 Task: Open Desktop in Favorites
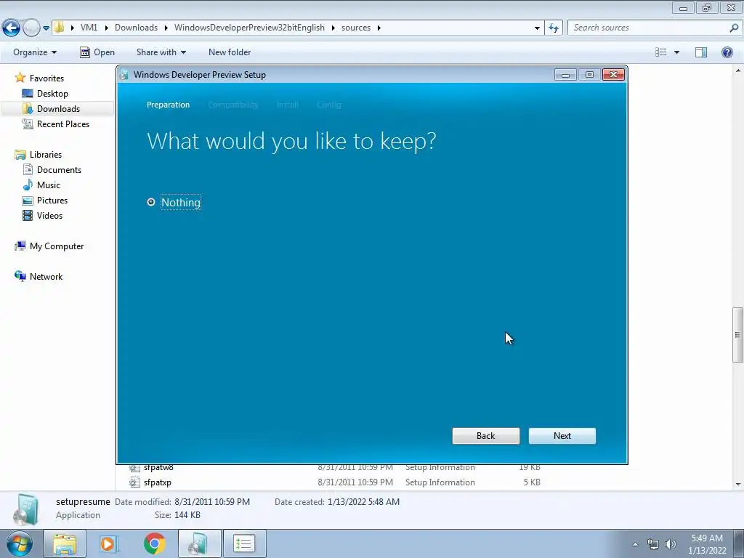coord(52,94)
